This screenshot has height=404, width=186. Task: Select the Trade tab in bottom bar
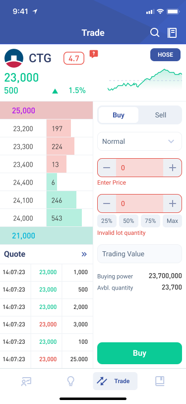(x=115, y=381)
